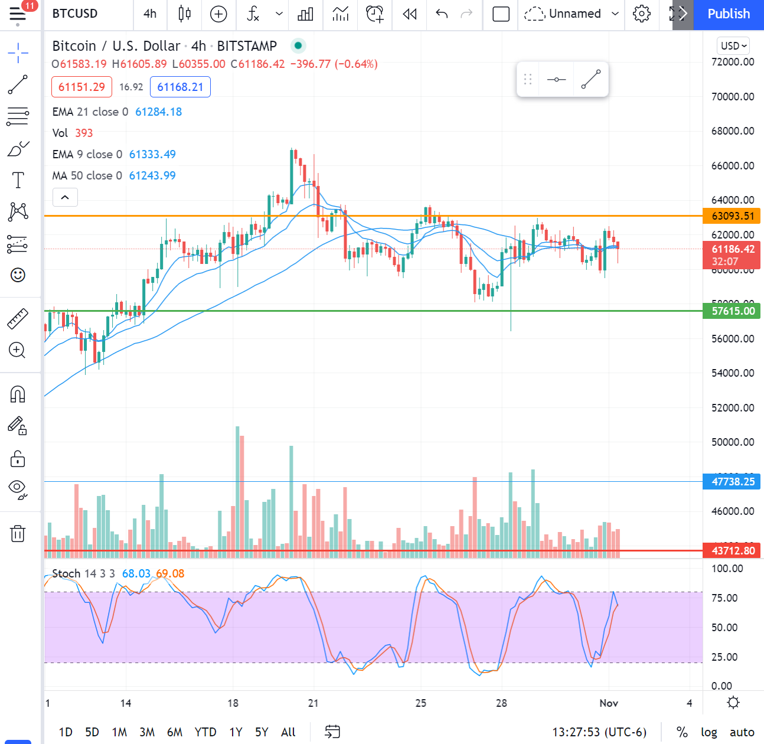This screenshot has width=764, height=744.
Task: Open timezone menu showing 13:27:53 (UTC-6)
Action: tap(599, 732)
